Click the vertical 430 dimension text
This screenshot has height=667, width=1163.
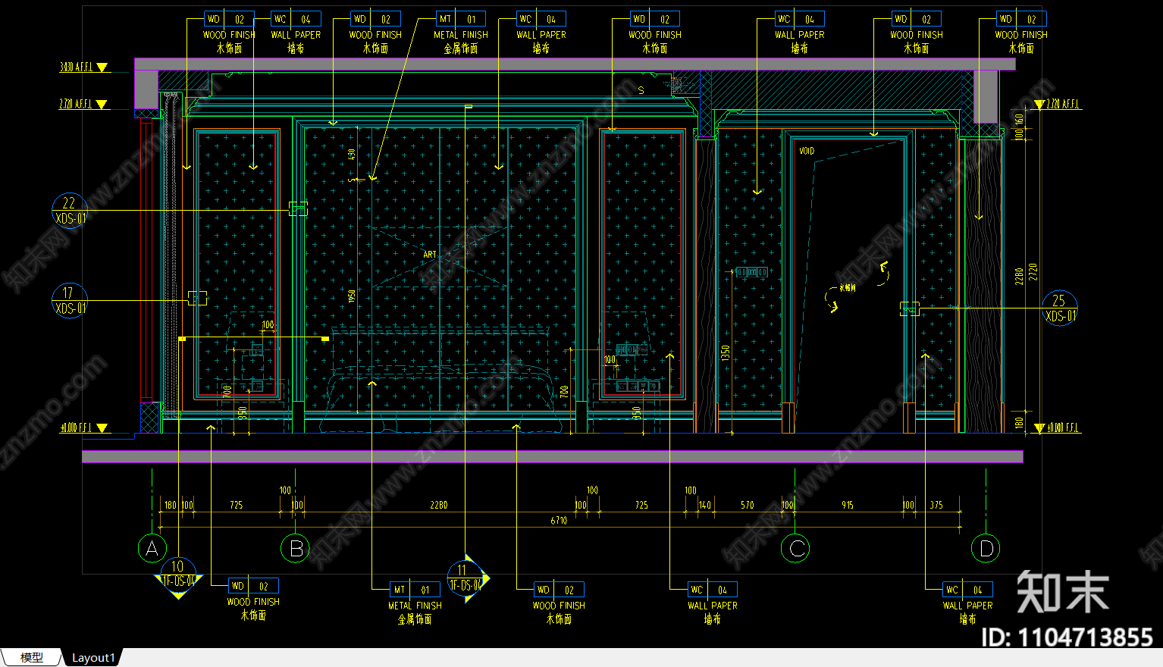coord(352,154)
